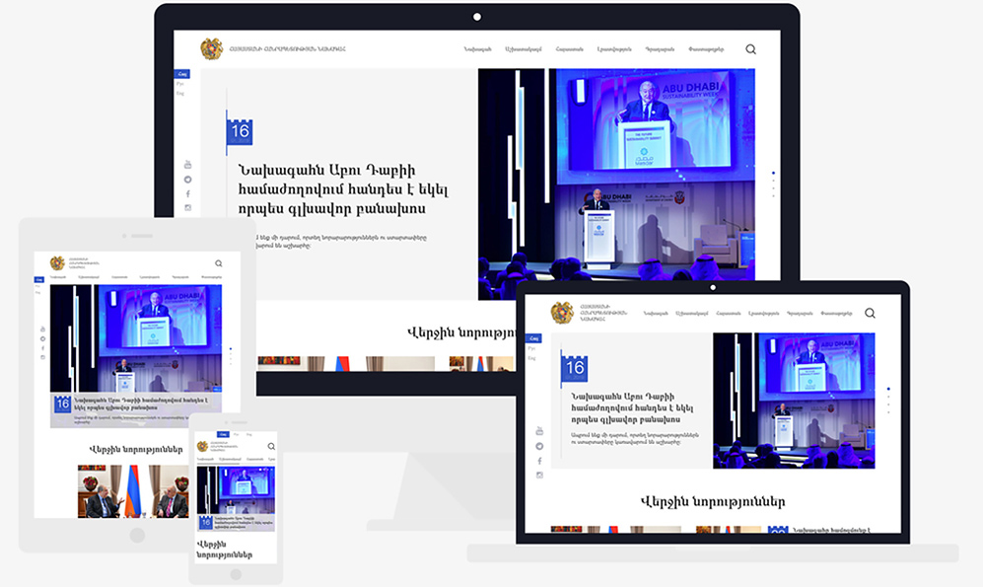Open Instagram icon in laptop sidebar

click(x=539, y=476)
